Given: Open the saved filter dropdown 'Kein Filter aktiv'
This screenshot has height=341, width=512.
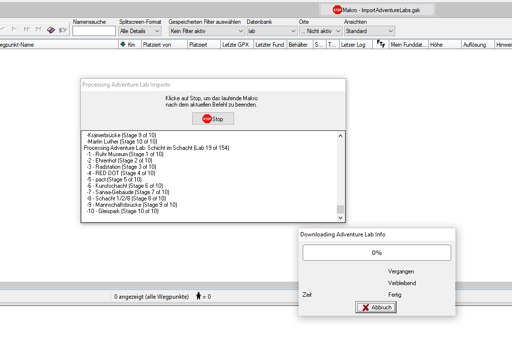Looking at the screenshot, I should click(x=207, y=31).
